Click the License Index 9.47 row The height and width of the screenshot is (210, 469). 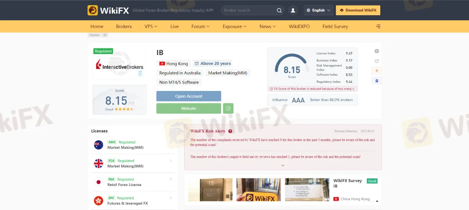(x=335, y=53)
